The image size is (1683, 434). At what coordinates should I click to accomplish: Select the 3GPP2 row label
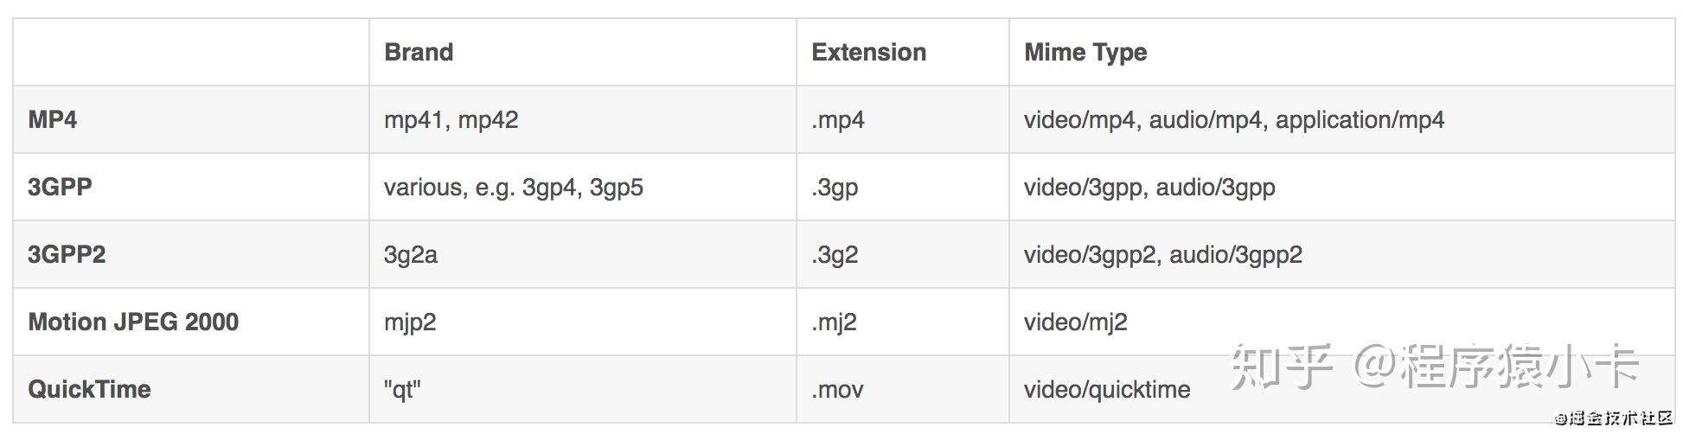(x=67, y=254)
